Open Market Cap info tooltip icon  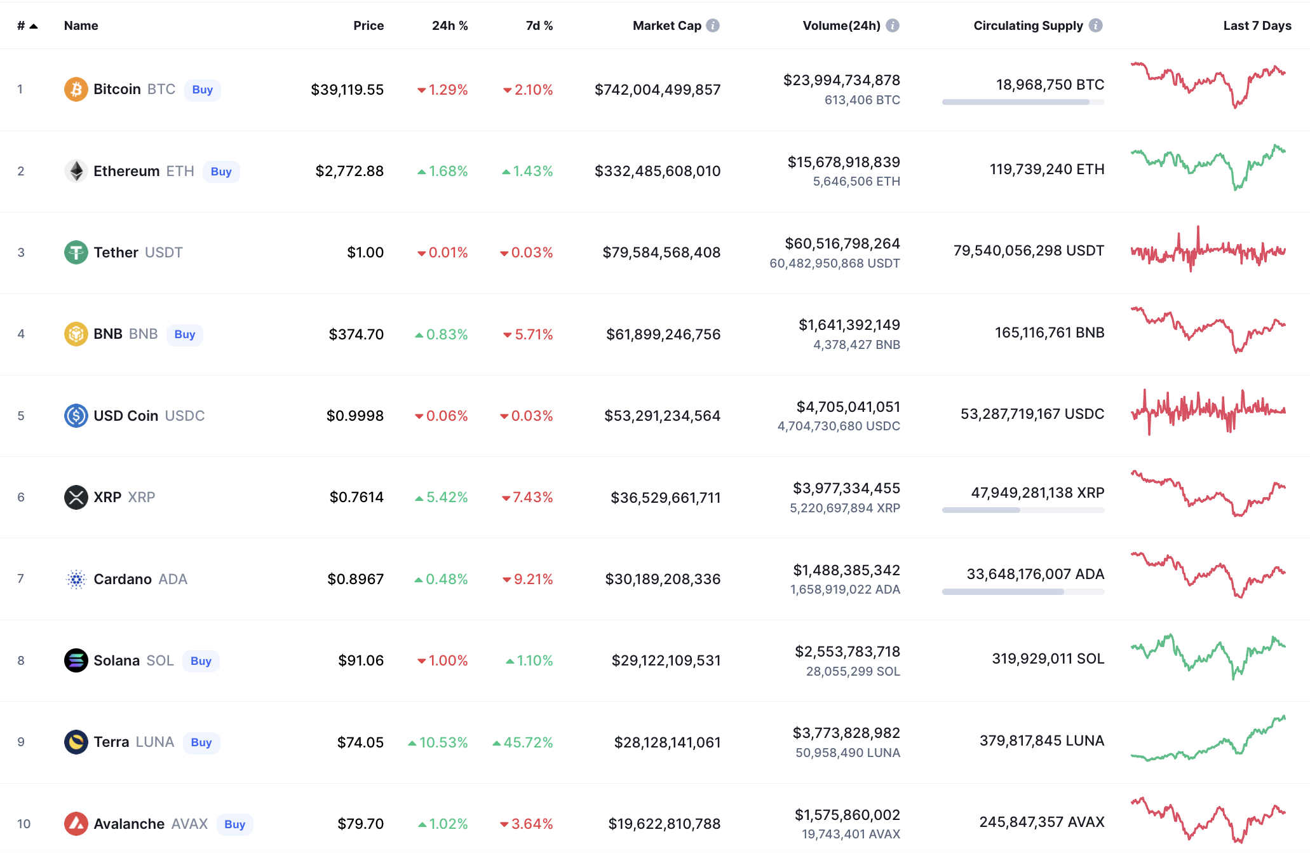coord(713,25)
